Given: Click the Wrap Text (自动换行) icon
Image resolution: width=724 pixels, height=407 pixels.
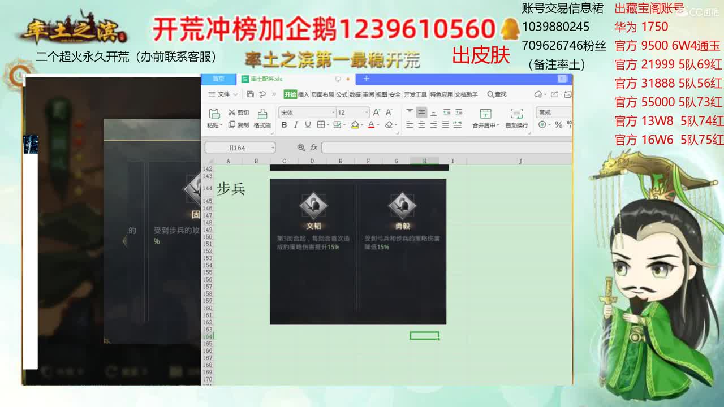Looking at the screenshot, I should (516, 114).
